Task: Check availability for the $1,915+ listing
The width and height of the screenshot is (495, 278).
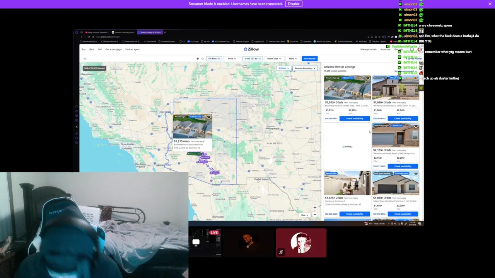Action: 355,119
